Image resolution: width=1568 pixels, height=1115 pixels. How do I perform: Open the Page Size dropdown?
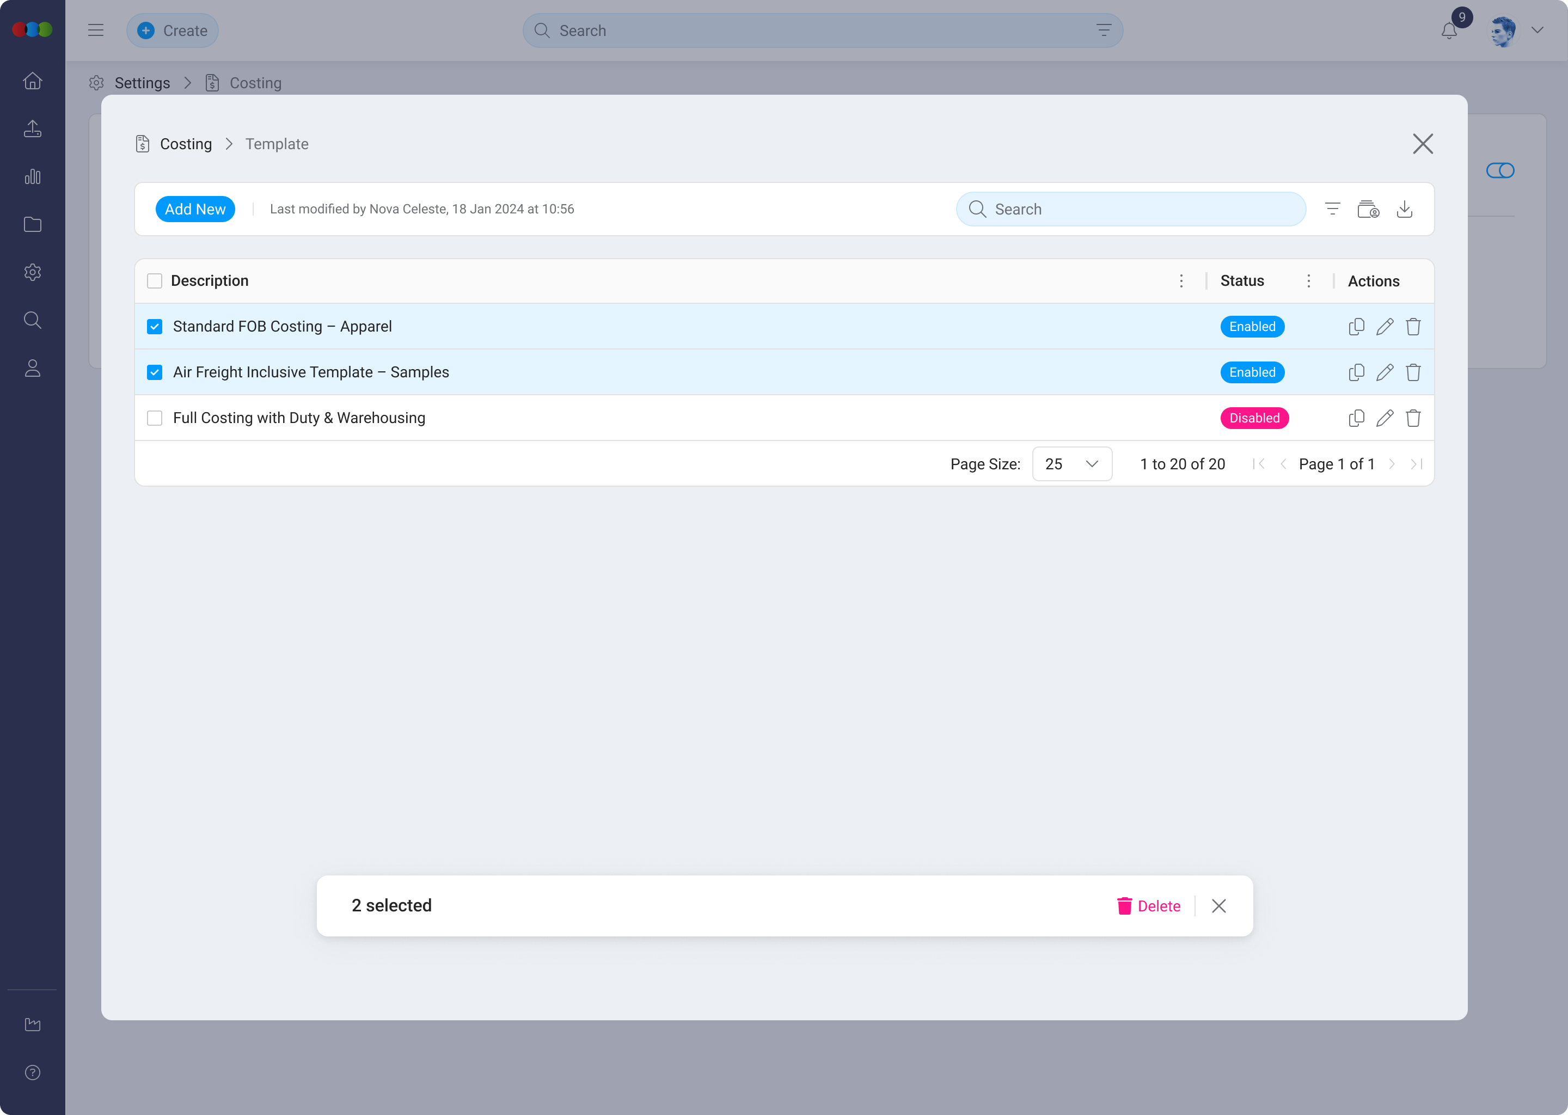[1071, 463]
